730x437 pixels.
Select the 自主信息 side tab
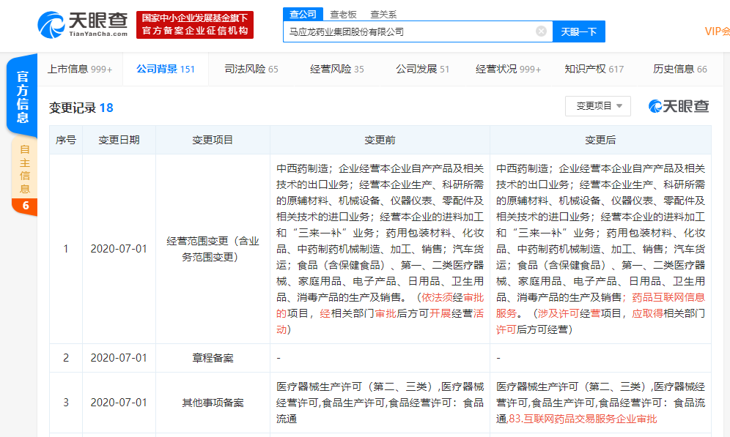(x=24, y=169)
